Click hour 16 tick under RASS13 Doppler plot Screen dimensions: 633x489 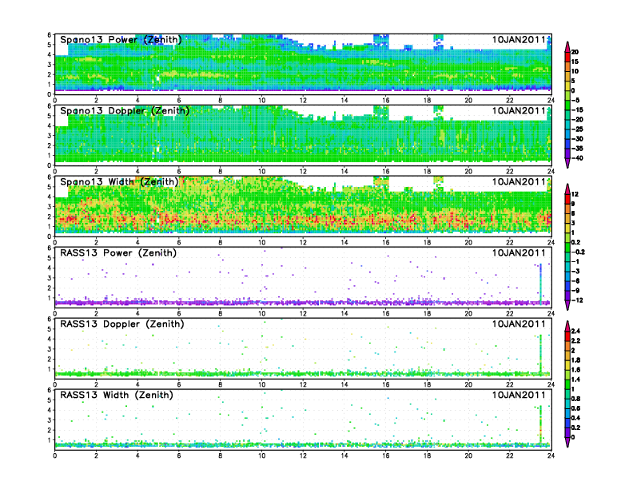tap(386, 384)
